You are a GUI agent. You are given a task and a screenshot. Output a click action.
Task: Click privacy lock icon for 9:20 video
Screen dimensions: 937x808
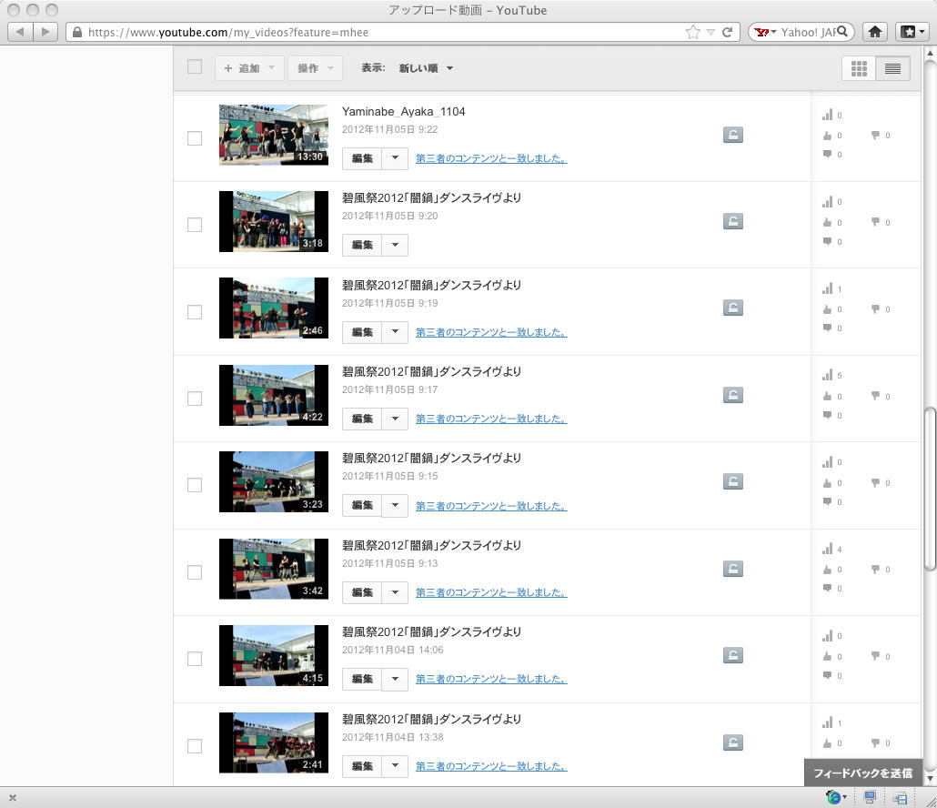732,221
